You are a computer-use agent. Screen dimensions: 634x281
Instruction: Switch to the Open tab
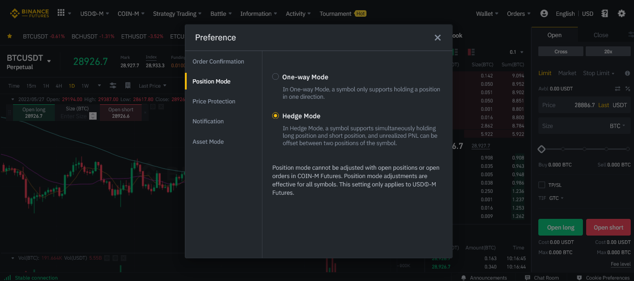(x=555, y=35)
